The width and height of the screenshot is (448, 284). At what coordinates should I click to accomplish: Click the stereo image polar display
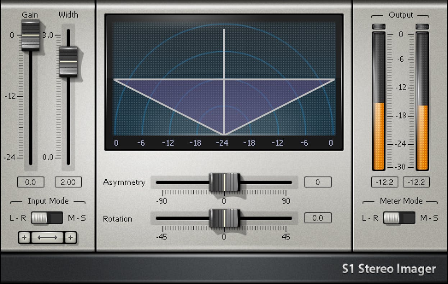click(224, 81)
